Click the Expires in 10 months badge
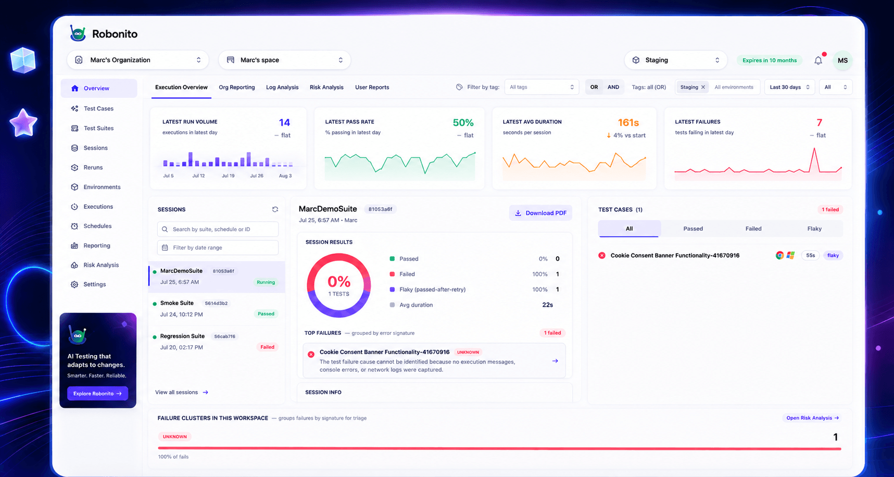894x477 pixels. tap(770, 60)
